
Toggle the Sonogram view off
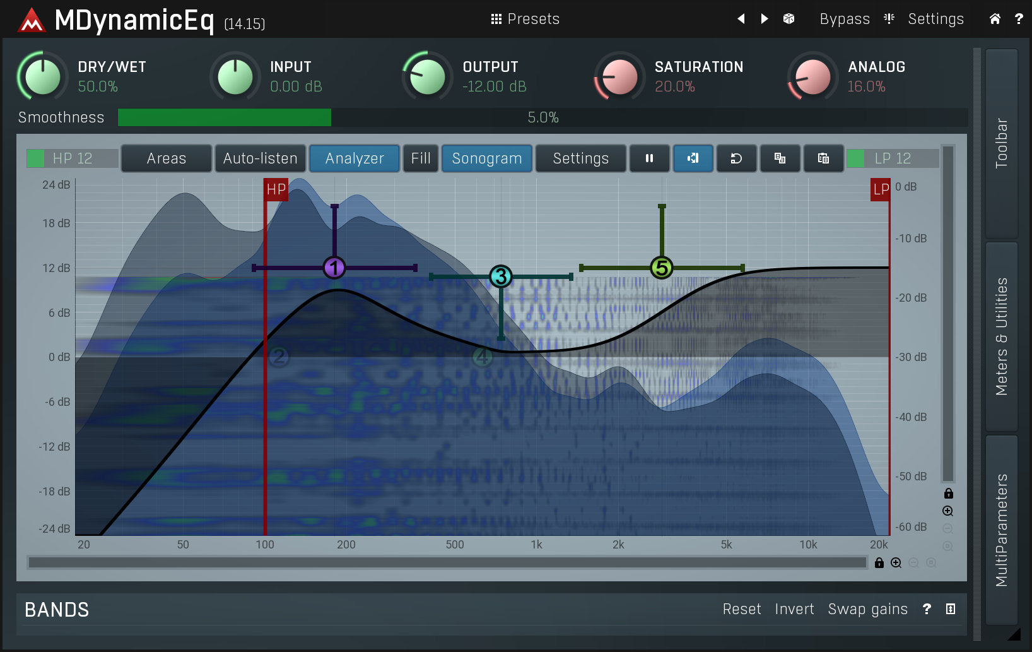coord(486,158)
